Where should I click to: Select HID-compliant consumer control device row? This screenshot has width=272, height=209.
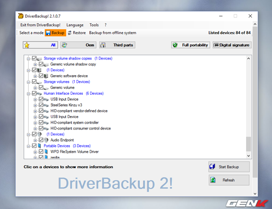pos(80,128)
